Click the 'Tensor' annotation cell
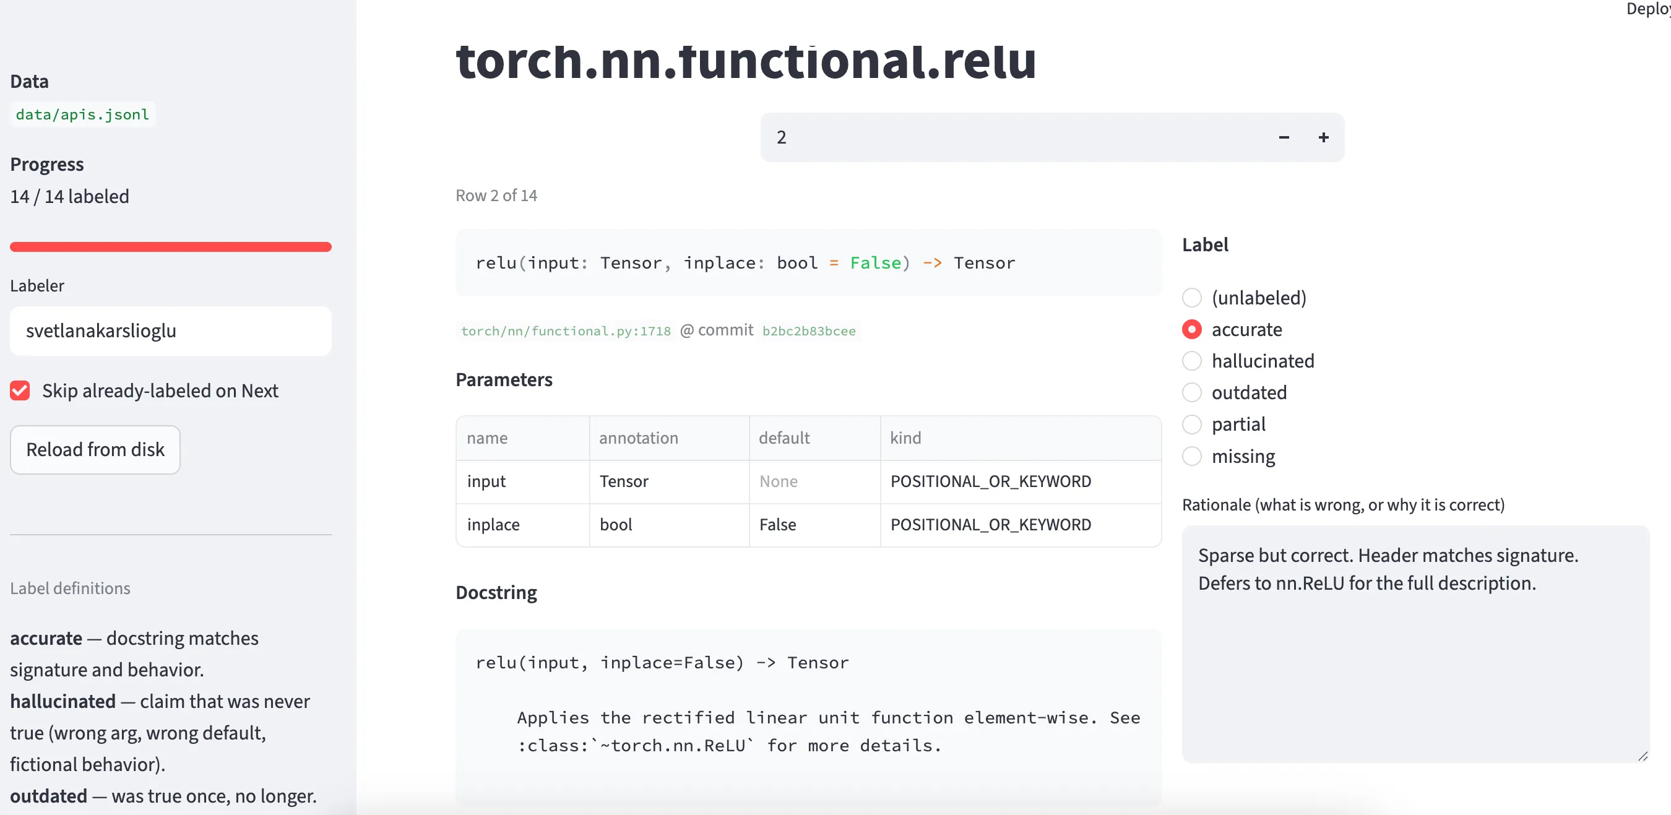The width and height of the screenshot is (1671, 815). click(x=670, y=481)
